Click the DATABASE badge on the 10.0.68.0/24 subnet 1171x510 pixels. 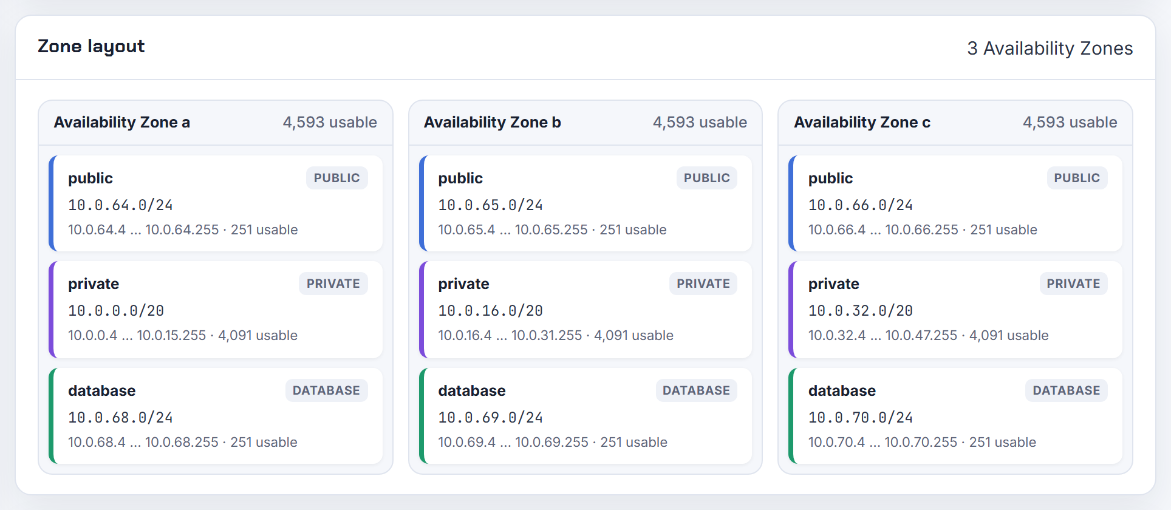(326, 390)
